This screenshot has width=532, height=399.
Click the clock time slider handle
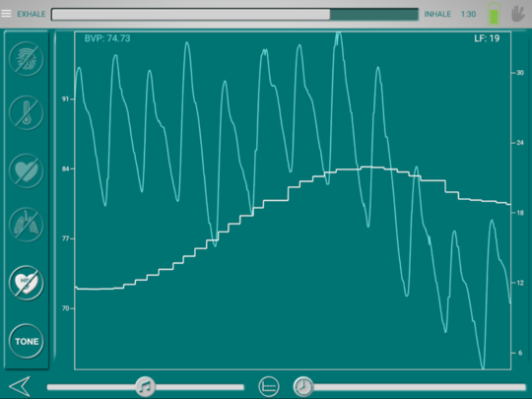coord(303,386)
